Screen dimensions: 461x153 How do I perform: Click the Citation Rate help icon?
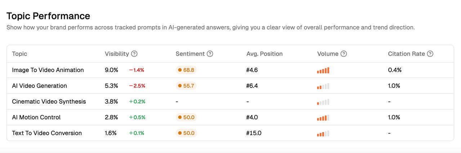[x=430, y=54]
